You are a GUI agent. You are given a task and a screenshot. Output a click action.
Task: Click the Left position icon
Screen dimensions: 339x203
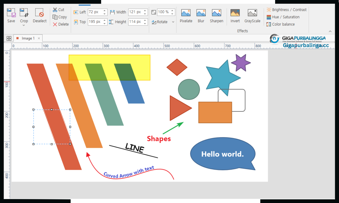(x=76, y=12)
